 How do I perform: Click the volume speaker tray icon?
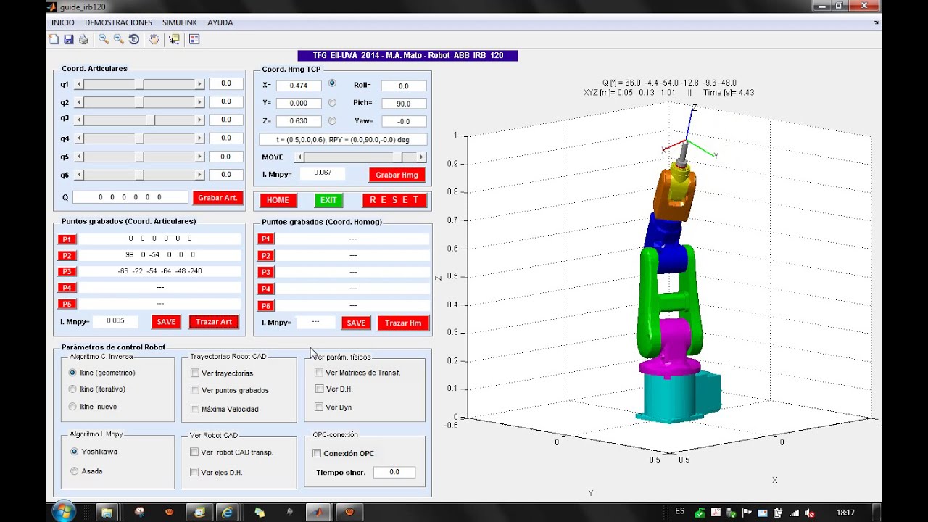(x=810, y=513)
